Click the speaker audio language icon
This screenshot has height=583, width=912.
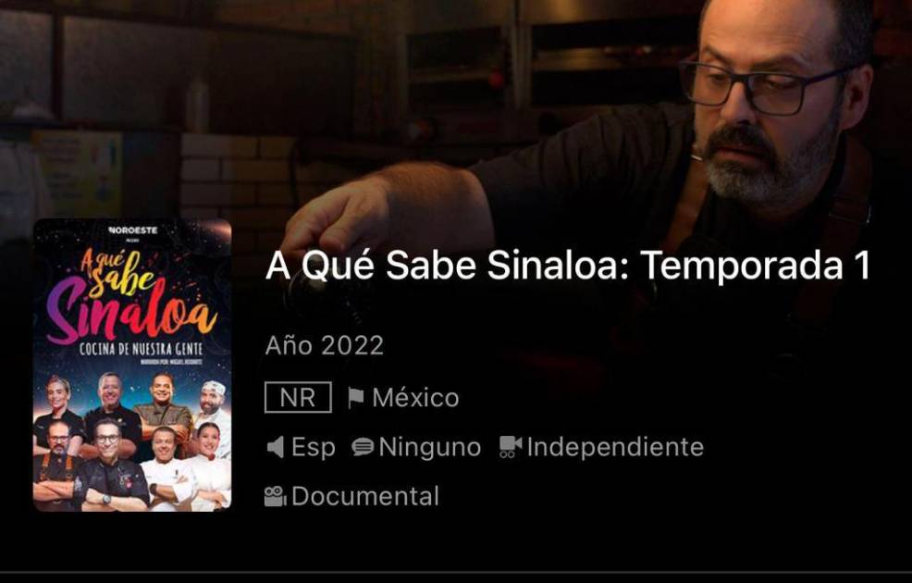(275, 448)
